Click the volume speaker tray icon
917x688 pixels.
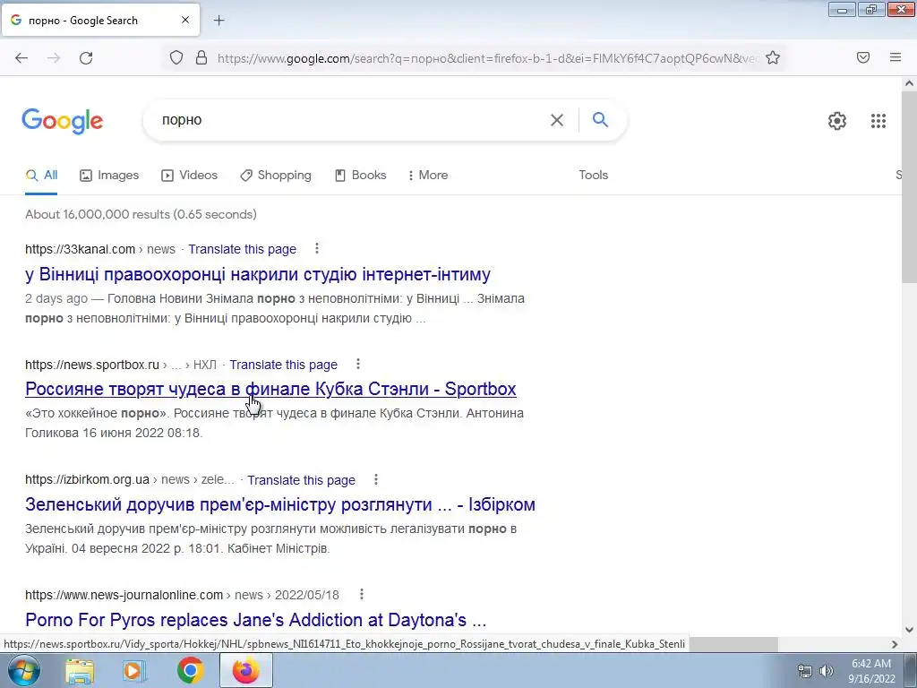(826, 670)
